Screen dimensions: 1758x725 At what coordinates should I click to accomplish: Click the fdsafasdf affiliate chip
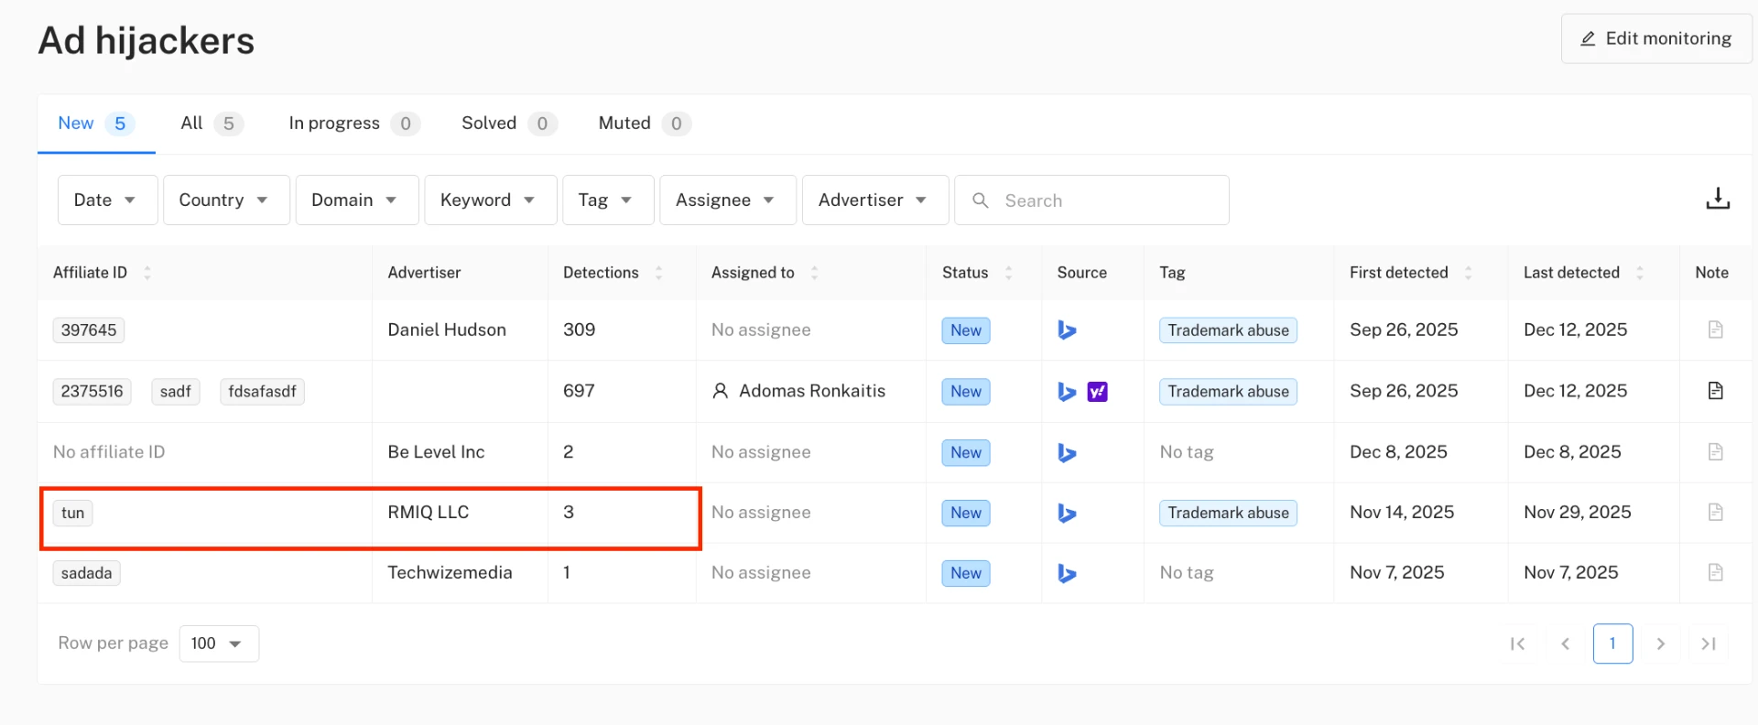262,391
